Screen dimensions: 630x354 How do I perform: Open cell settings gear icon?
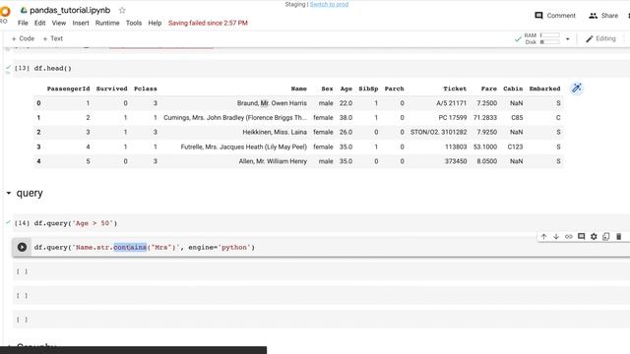[594, 236]
